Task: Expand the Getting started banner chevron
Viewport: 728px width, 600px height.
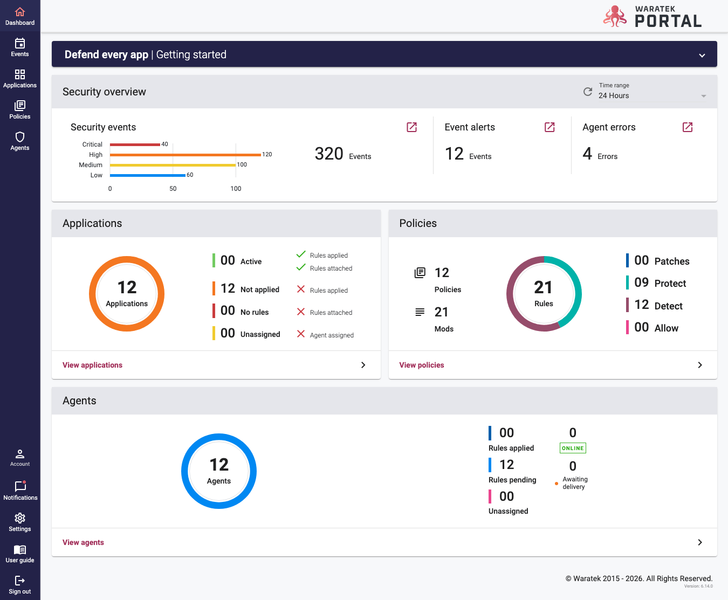Action: pyautogui.click(x=702, y=55)
